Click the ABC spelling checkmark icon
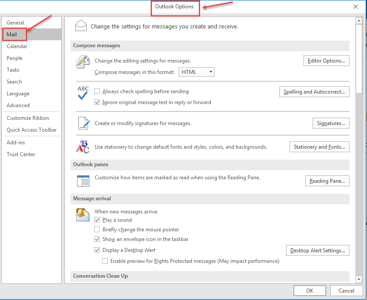 pyautogui.click(x=83, y=93)
